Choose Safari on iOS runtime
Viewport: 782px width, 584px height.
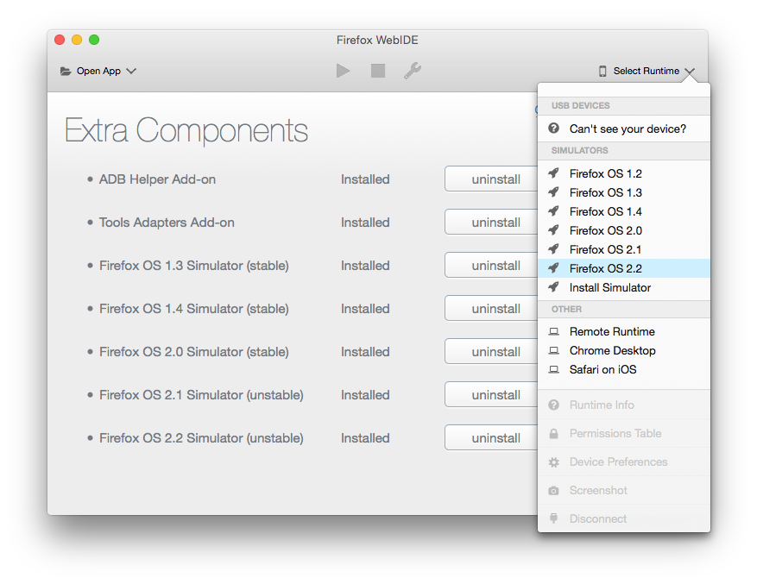coord(602,369)
